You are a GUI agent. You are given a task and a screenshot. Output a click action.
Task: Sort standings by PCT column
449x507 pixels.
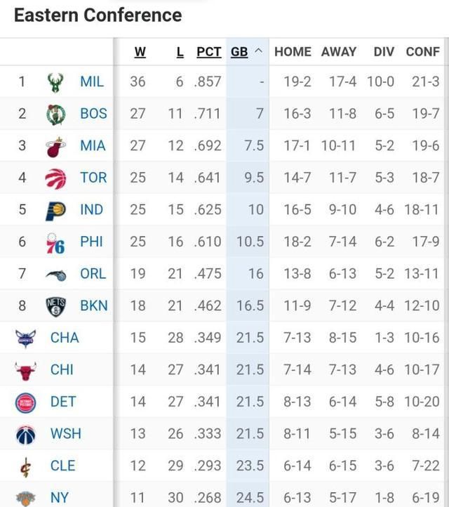point(208,51)
